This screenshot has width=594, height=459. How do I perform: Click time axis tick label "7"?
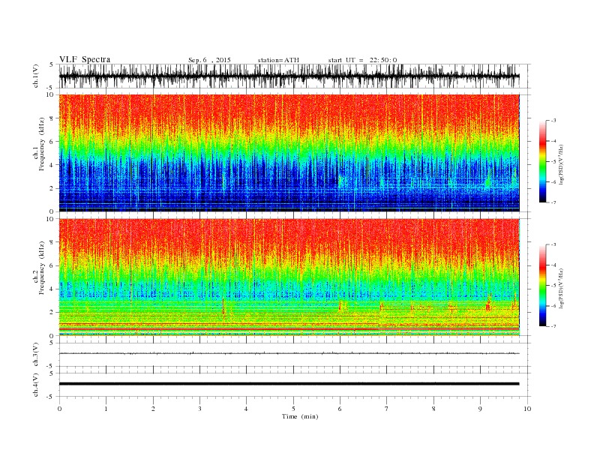pyautogui.click(x=387, y=409)
